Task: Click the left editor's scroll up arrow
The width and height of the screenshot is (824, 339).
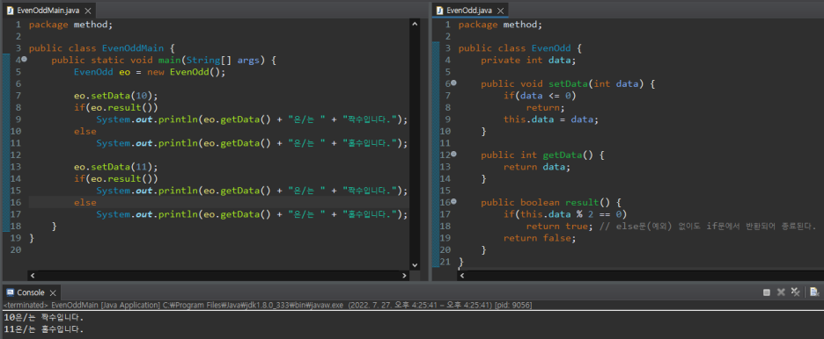Action: pos(415,24)
